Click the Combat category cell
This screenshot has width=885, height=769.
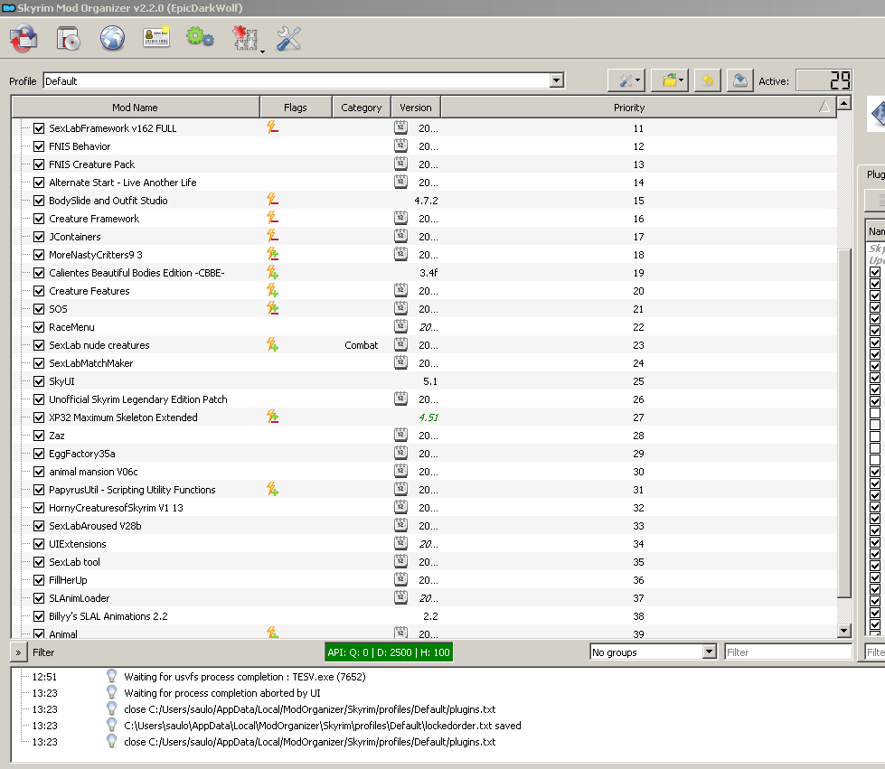pos(362,345)
